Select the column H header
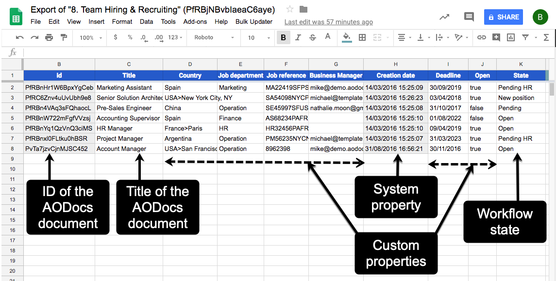Viewport: 556px width, 281px height. point(396,64)
